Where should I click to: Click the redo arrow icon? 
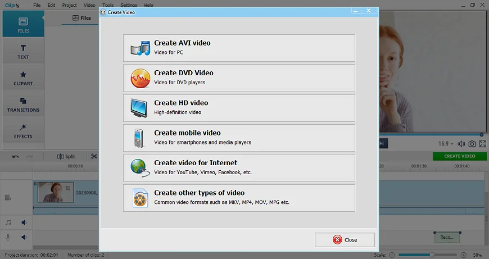click(29, 156)
